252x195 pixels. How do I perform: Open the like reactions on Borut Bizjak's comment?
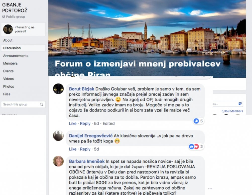(198, 121)
